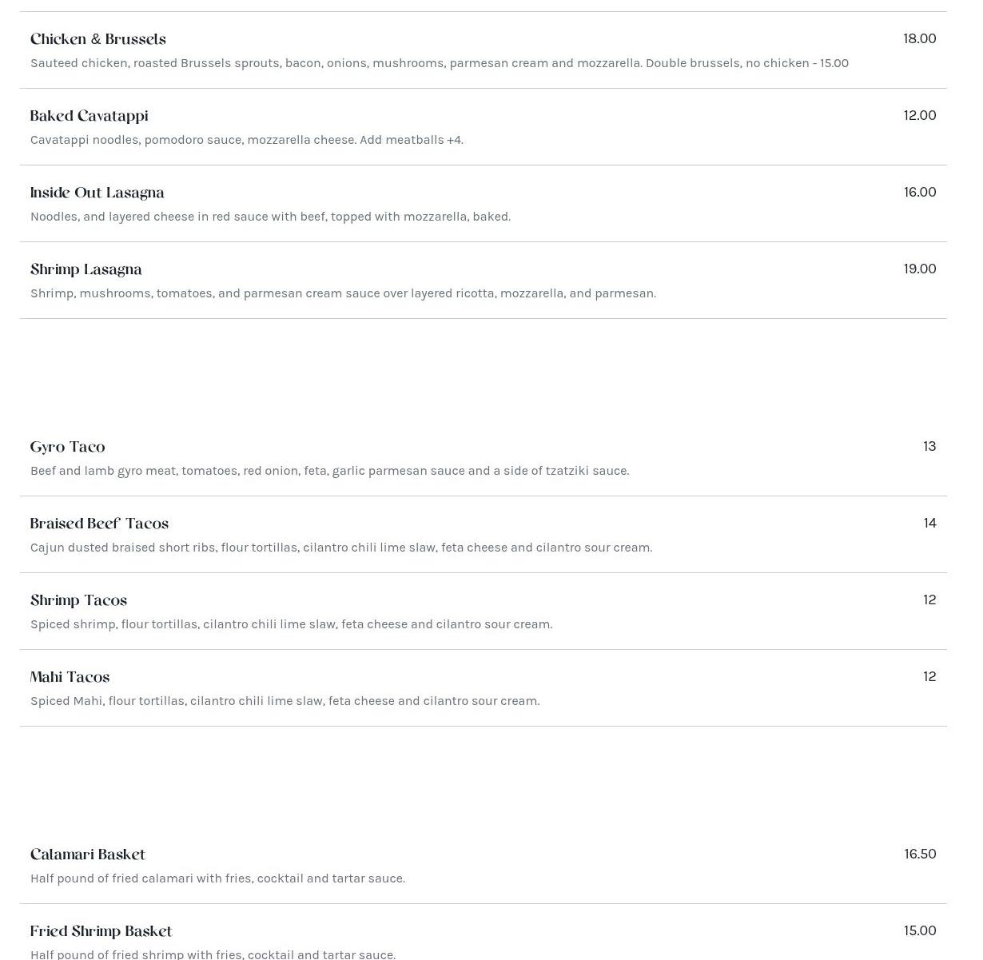983x960 pixels.
Task: Select the Braised Beef Tacos price 14
Action: coord(929,523)
